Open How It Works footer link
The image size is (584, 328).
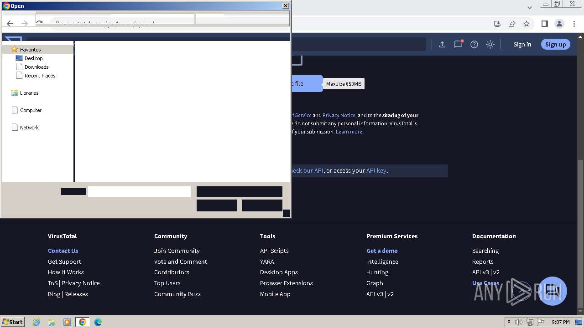coord(66,272)
